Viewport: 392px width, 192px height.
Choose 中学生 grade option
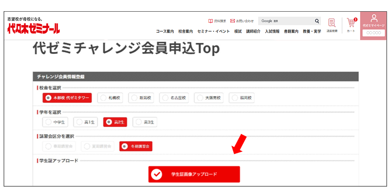click(x=54, y=122)
